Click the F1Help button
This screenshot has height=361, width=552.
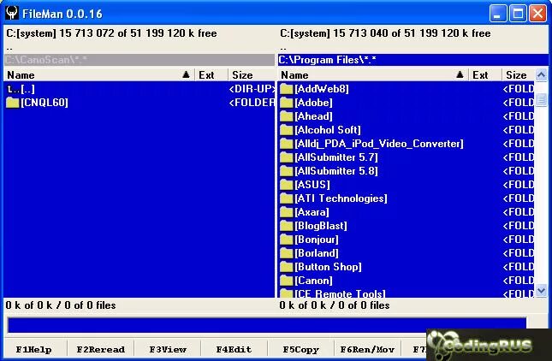[x=33, y=349]
